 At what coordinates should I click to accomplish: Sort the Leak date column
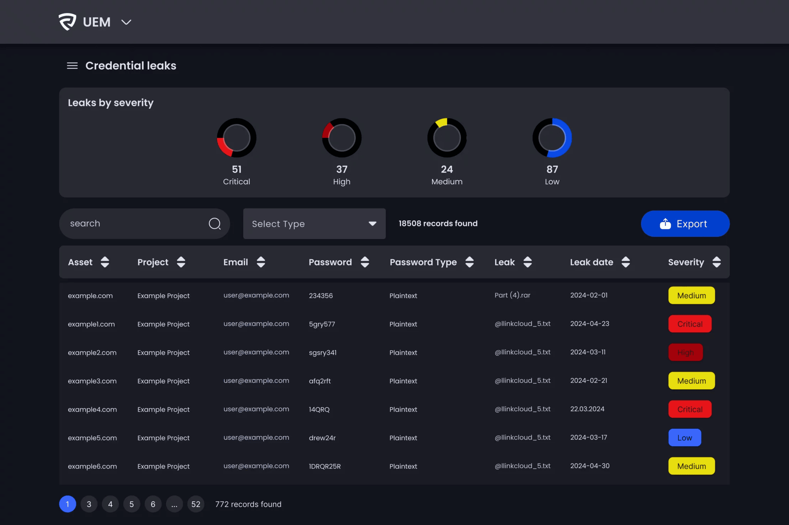click(625, 262)
